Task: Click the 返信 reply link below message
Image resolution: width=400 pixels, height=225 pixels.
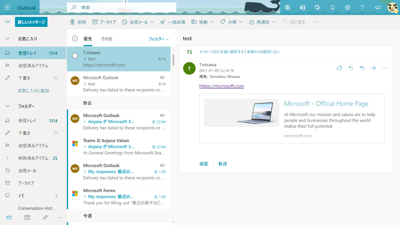Action: click(x=204, y=164)
